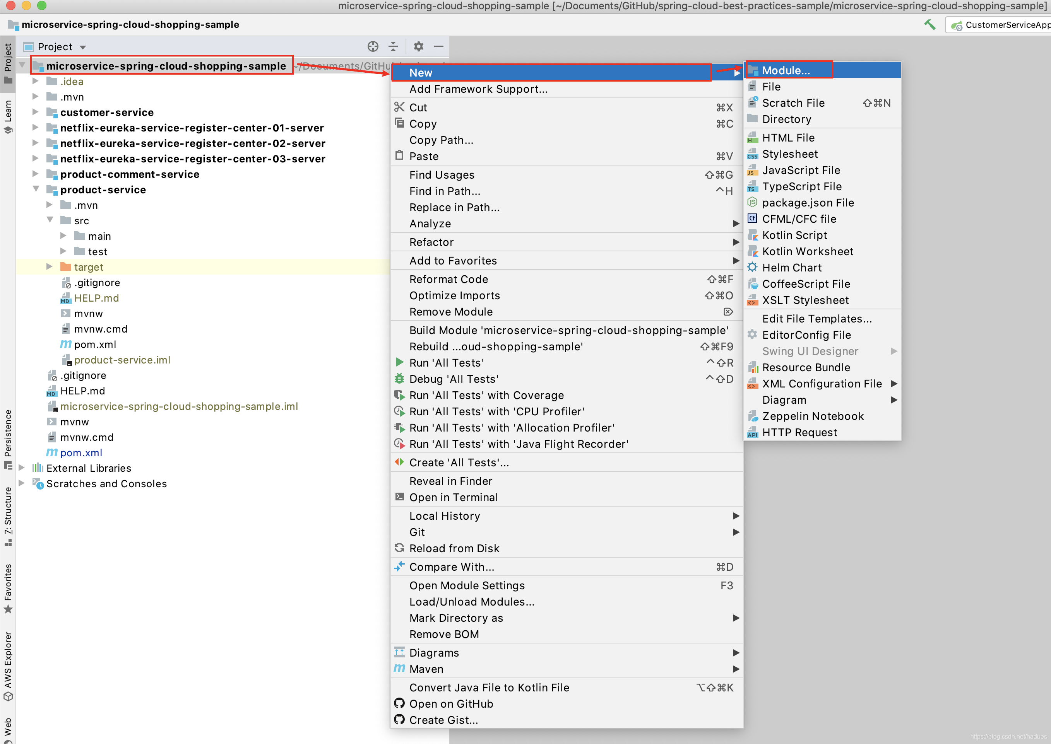Expand External Libraries node
The height and width of the screenshot is (744, 1051).
[22, 468]
